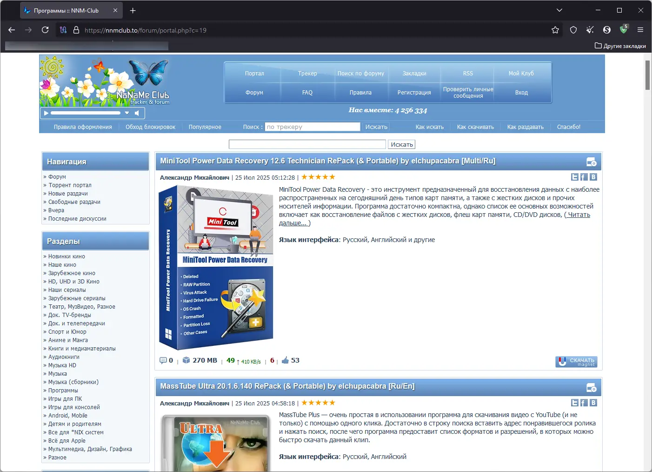Image resolution: width=652 pixels, height=472 pixels.
Task: Open MassTube Ultra cover image
Action: 217,442
